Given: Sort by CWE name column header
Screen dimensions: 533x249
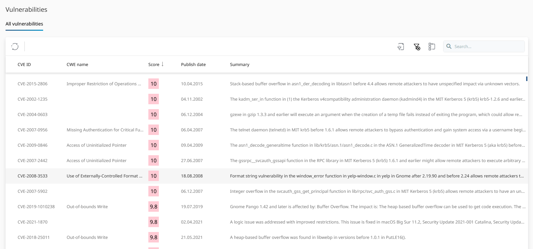Looking at the screenshot, I should pos(77,64).
